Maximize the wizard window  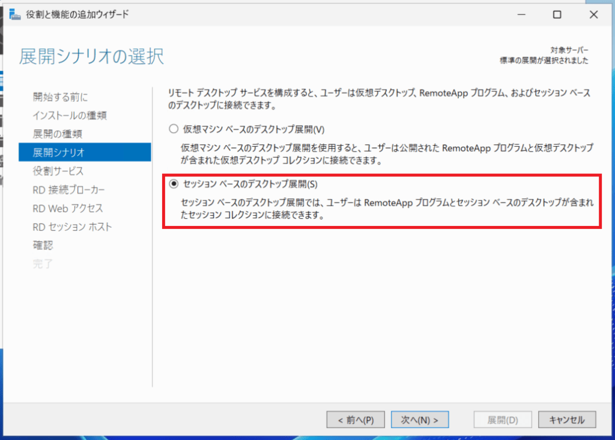click(557, 14)
